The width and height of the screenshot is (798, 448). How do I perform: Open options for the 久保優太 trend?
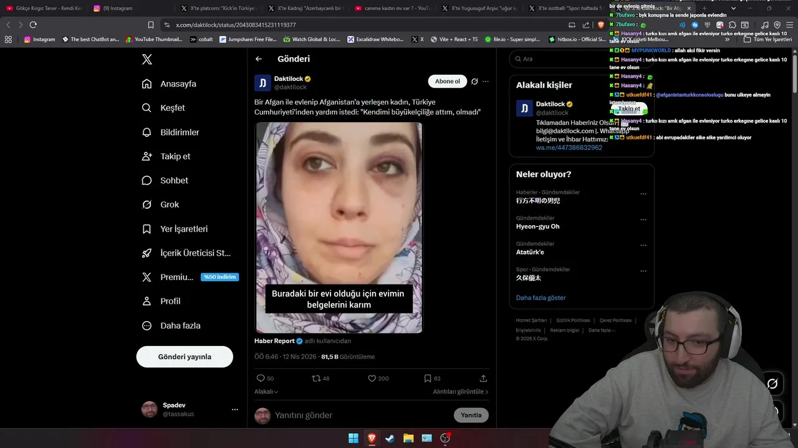[x=643, y=271]
